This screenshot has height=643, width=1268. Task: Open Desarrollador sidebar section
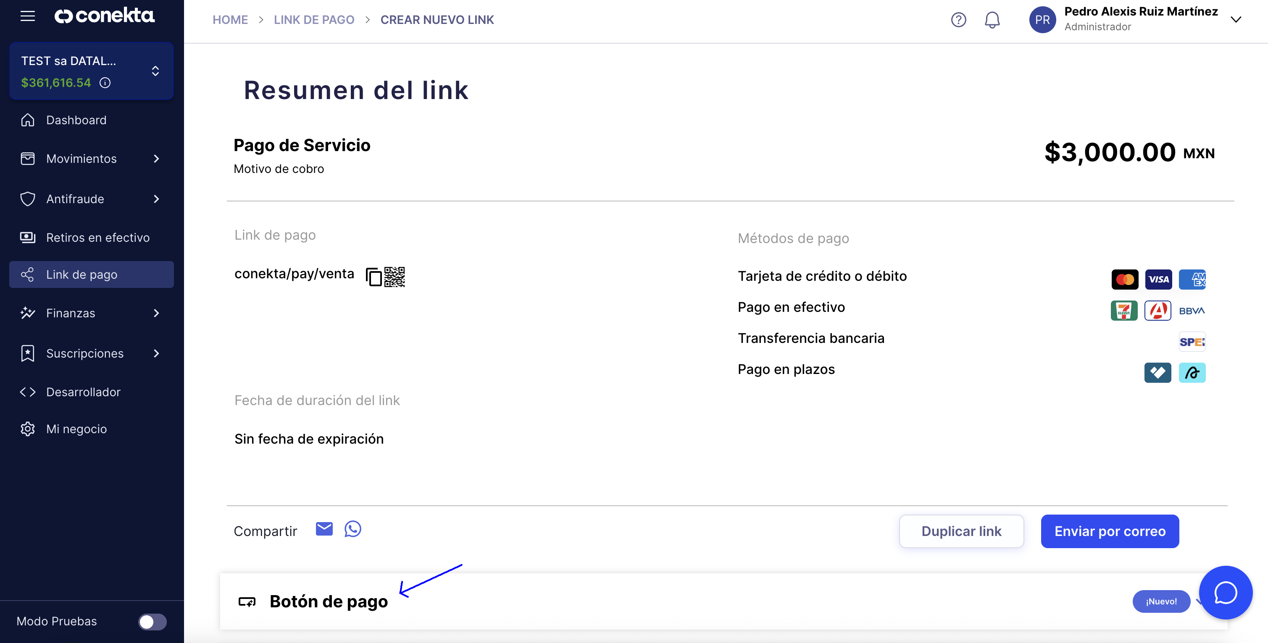(x=92, y=392)
